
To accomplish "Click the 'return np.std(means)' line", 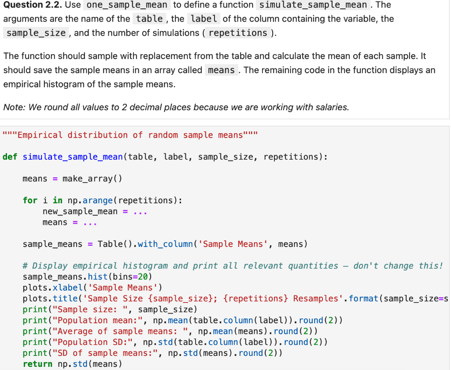I will [73, 364].
